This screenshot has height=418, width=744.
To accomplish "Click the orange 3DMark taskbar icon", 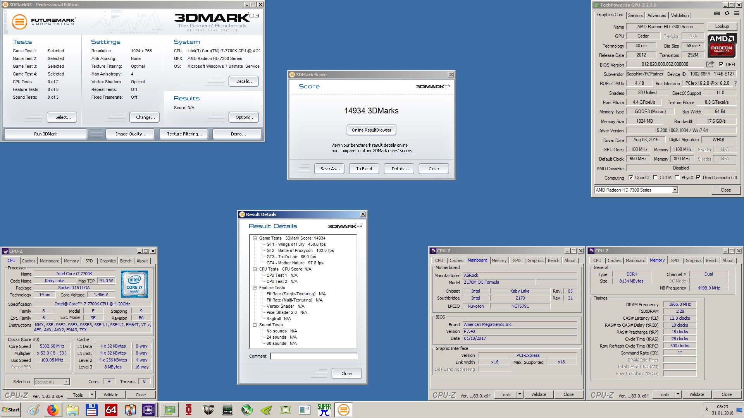I will pyautogui.click(x=343, y=410).
